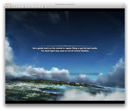
Task: Open virtual machine settings wrench icon
Action: click(18, 7)
